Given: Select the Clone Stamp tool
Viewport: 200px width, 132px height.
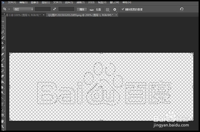Looking at the screenshot, I should pos(3,65).
